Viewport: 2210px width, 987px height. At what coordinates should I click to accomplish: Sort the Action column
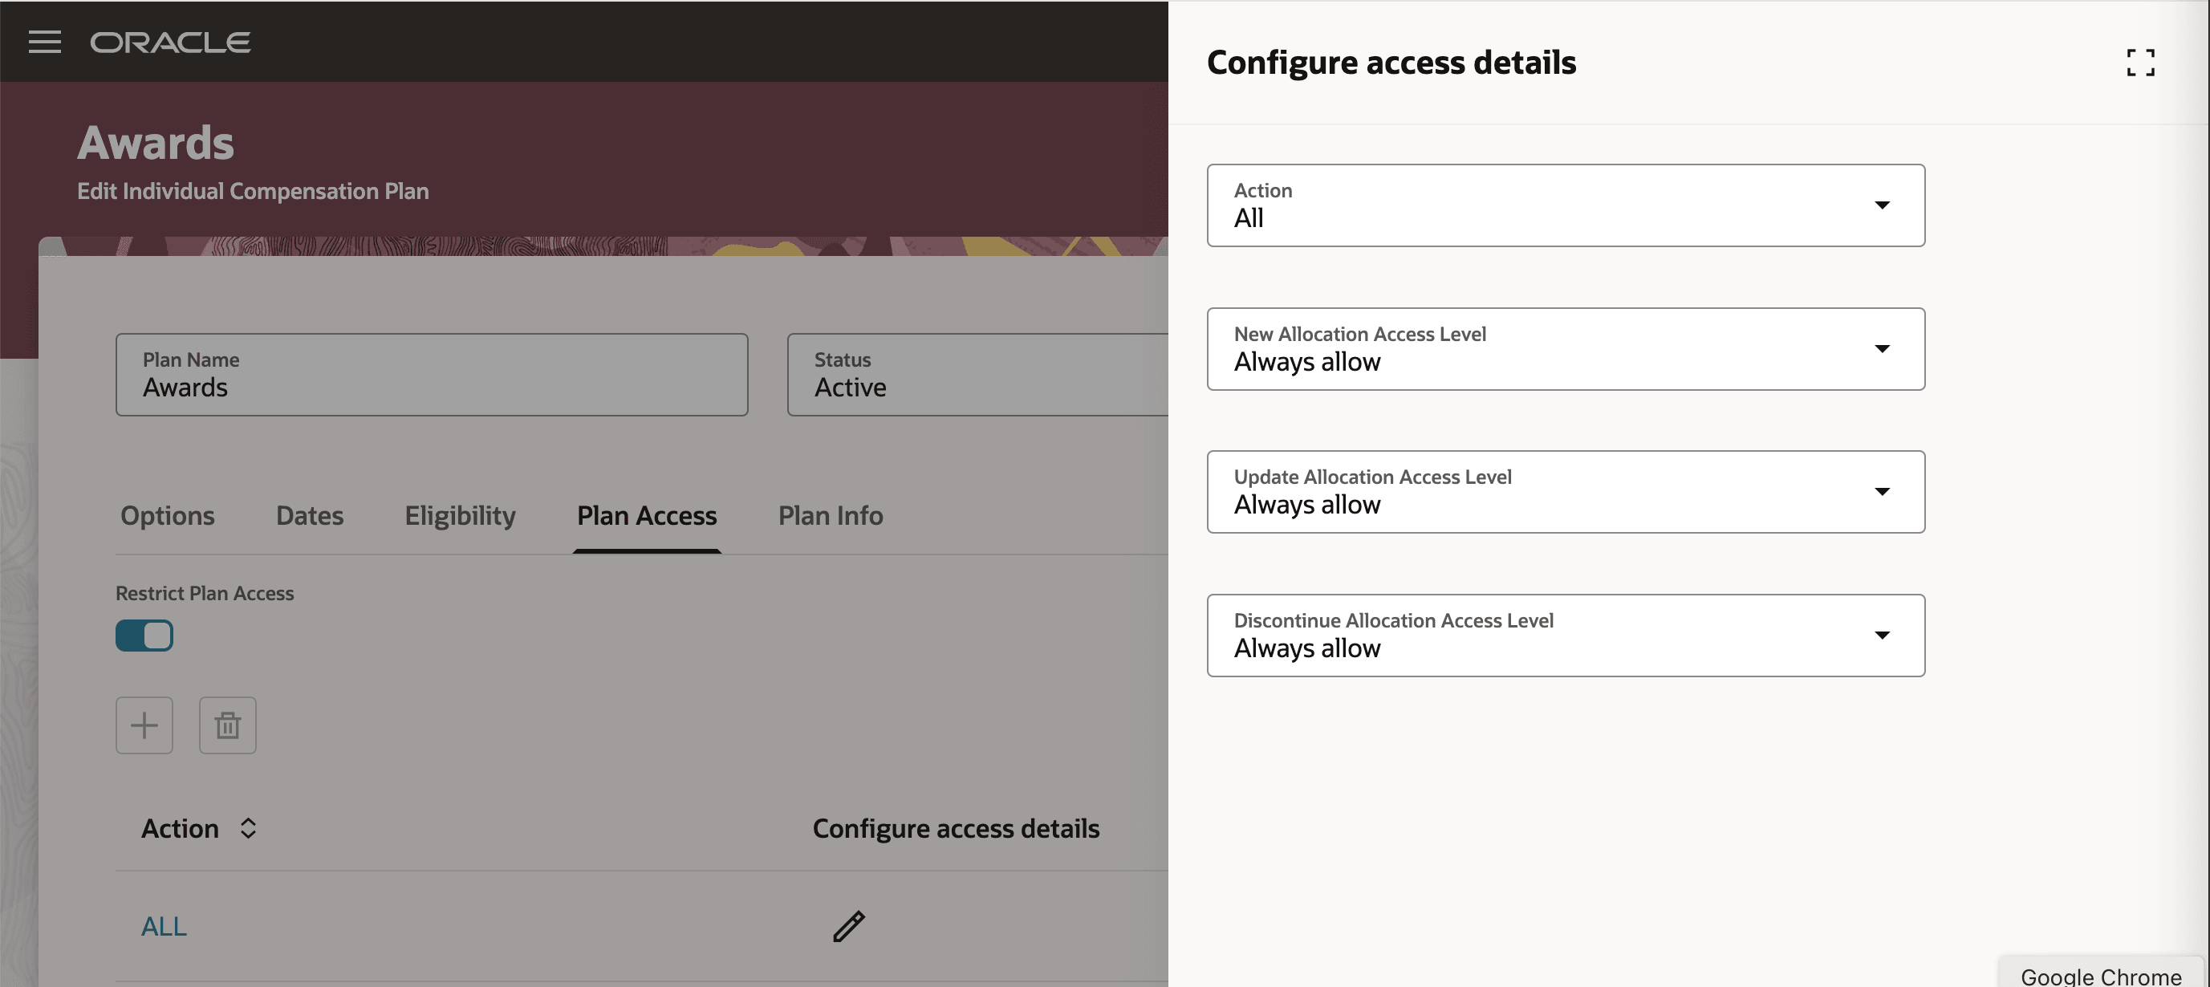click(x=249, y=828)
